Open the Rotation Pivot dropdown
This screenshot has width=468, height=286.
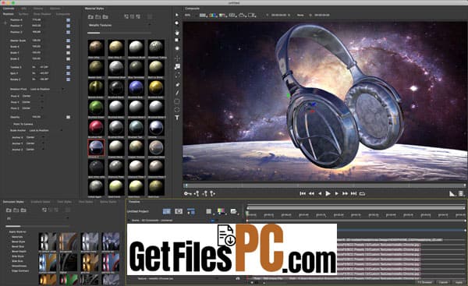[47, 89]
